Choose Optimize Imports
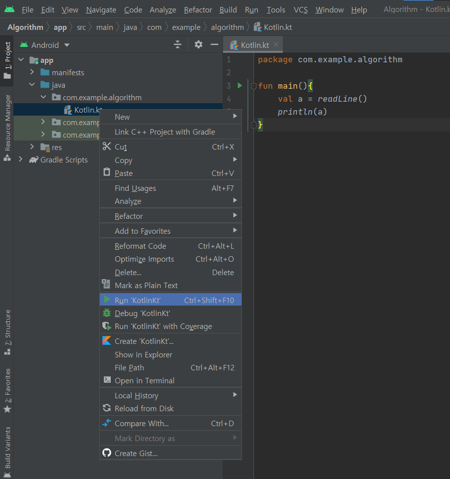450x479 pixels. coord(171,259)
